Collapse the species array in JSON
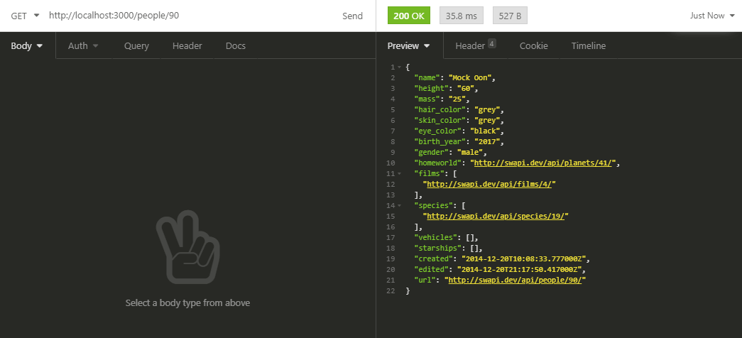Screen dimensions: 742x338 [400, 206]
